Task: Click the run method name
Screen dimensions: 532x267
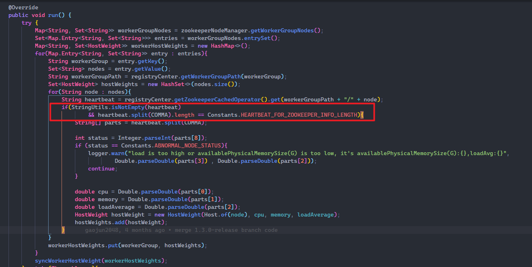Action: pos(53,15)
